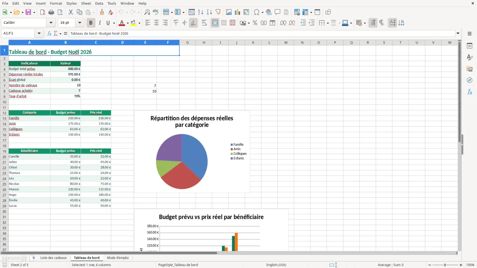This screenshot has width=477, height=268.
Task: Insert an image
Action: pyautogui.click(x=229, y=12)
